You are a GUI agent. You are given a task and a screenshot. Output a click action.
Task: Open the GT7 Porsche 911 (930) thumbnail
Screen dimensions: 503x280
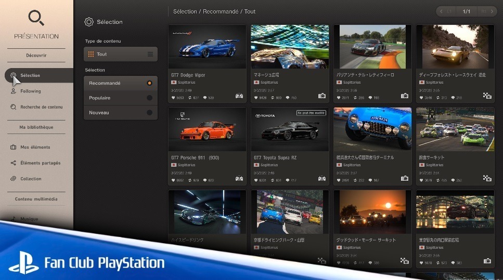(x=207, y=129)
